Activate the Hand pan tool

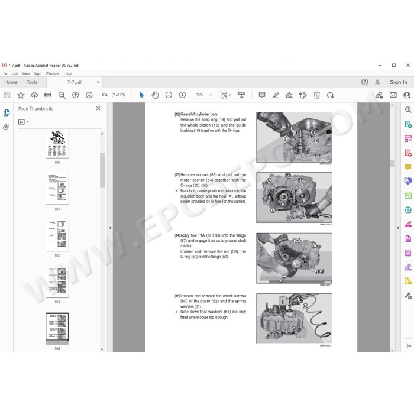[155, 95]
